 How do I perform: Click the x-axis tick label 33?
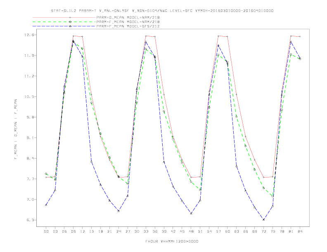(x=146, y=231)
